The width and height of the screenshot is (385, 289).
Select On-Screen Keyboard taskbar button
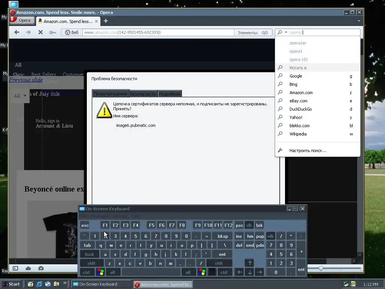101,284
